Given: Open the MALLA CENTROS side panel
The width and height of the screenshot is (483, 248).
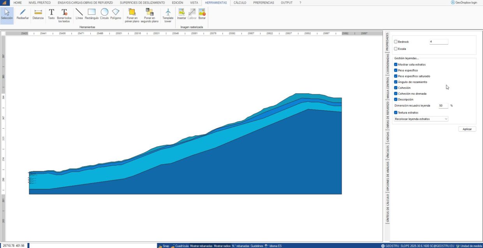Looking at the screenshot, I should (x=388, y=87).
